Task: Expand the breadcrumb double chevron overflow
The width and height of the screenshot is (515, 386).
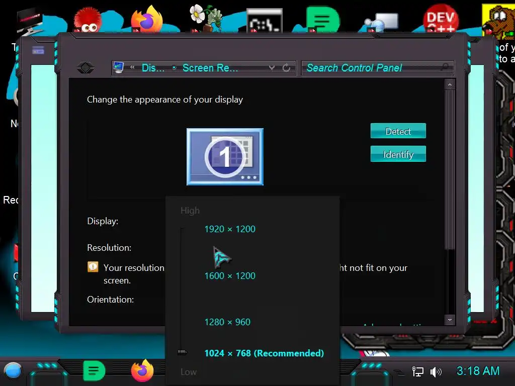Action: point(132,67)
